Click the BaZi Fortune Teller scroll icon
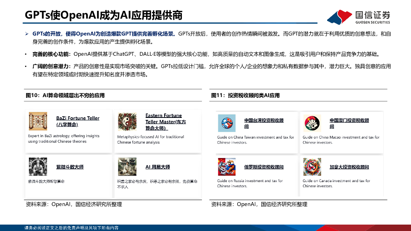The height and width of the screenshot is (231, 411). pos(38,121)
